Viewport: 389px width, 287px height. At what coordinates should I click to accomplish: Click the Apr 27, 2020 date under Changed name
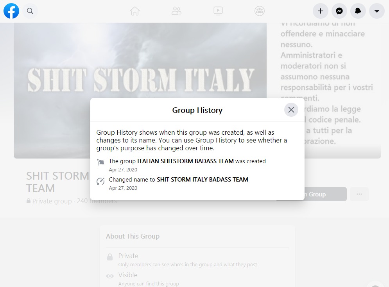click(x=123, y=188)
